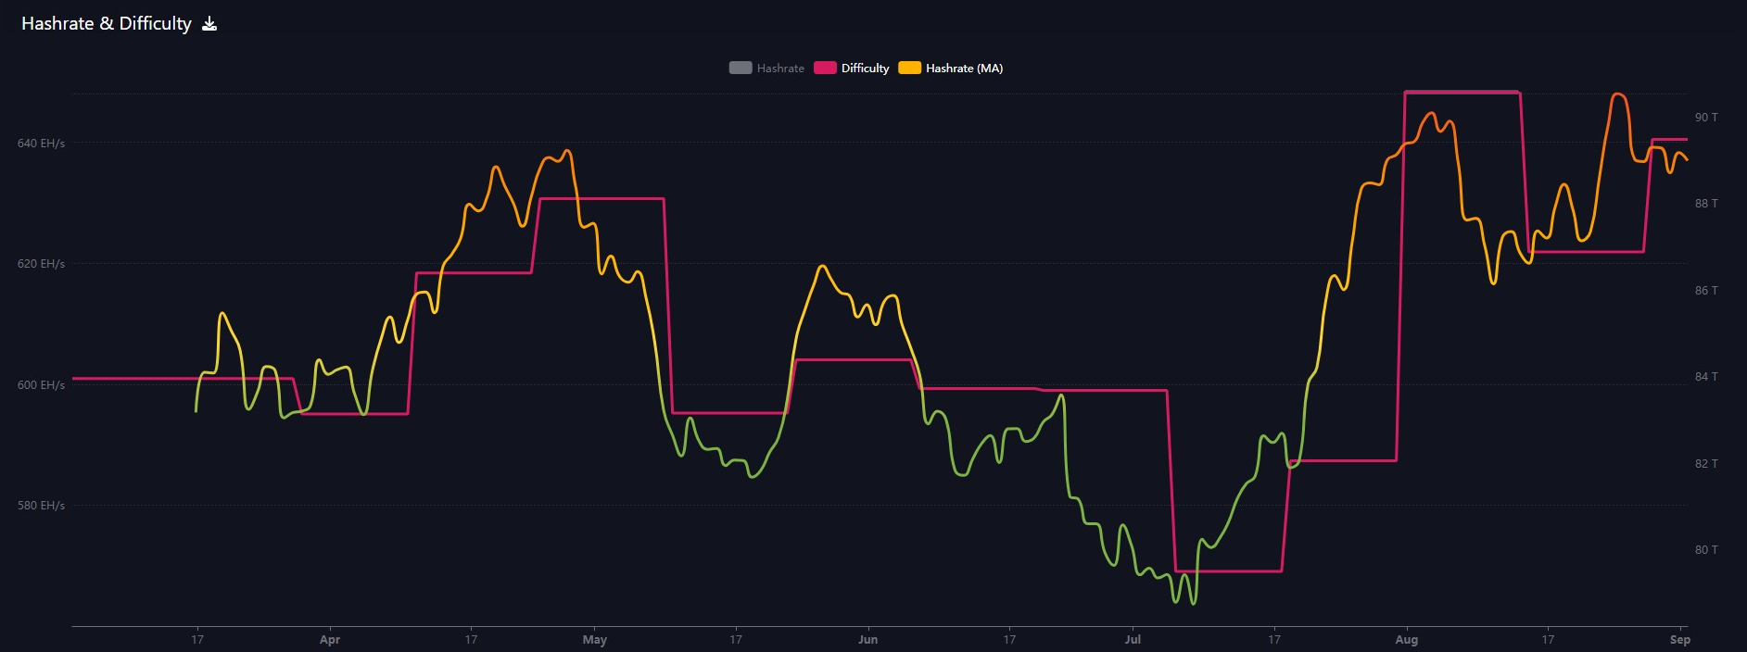This screenshot has height=652, width=1747.
Task: Click the 86 T difficulty axis label
Action: [1706, 291]
